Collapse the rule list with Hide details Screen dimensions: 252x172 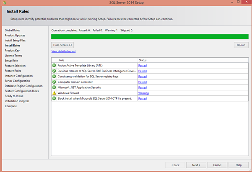click(x=62, y=45)
